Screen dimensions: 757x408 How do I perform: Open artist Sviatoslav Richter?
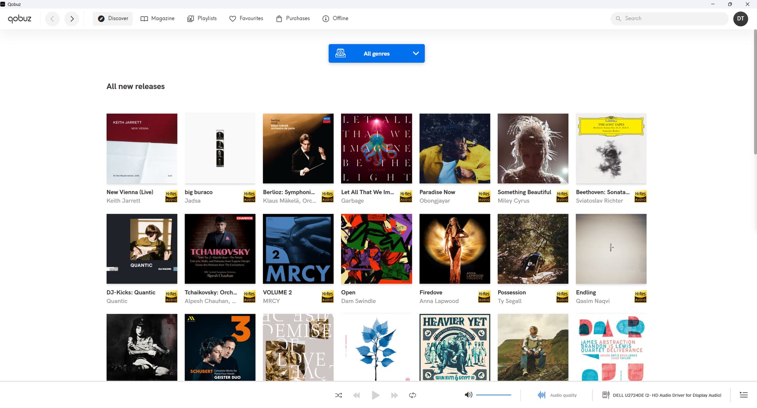599,201
